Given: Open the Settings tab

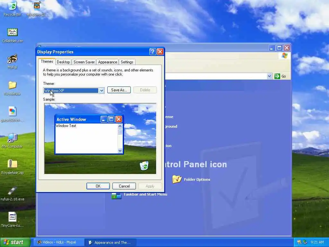Looking at the screenshot, I should point(127,62).
